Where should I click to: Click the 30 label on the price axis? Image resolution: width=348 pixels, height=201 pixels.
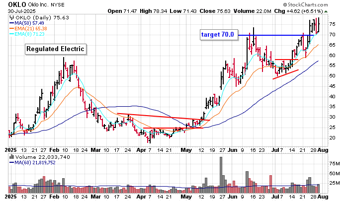(332, 117)
